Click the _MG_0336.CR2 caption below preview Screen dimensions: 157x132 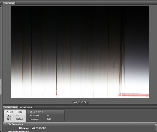tap(80, 102)
